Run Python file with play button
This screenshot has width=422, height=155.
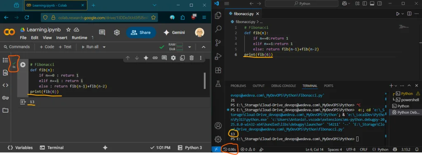point(398,14)
